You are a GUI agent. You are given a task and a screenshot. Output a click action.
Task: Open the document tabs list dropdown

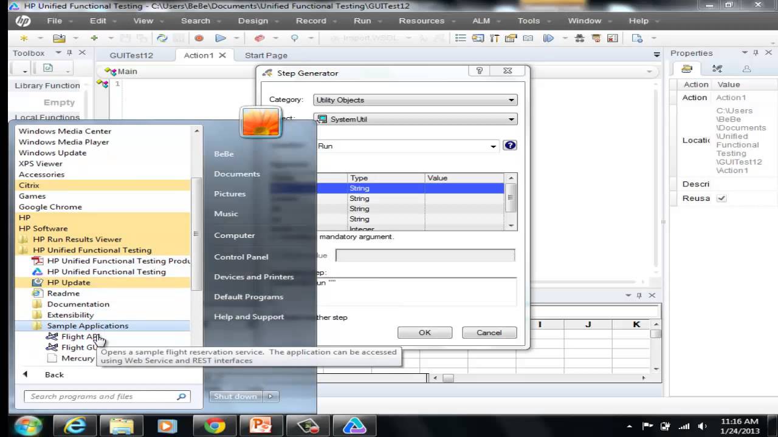pos(656,55)
